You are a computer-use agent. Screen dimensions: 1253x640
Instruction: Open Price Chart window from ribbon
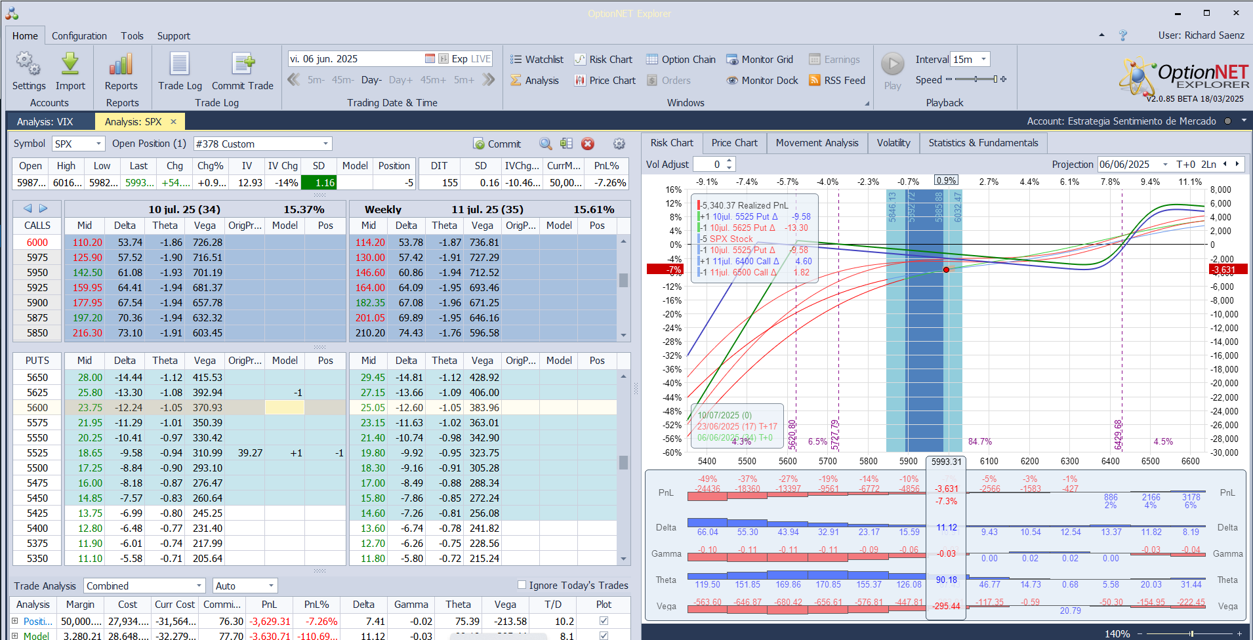605,80
